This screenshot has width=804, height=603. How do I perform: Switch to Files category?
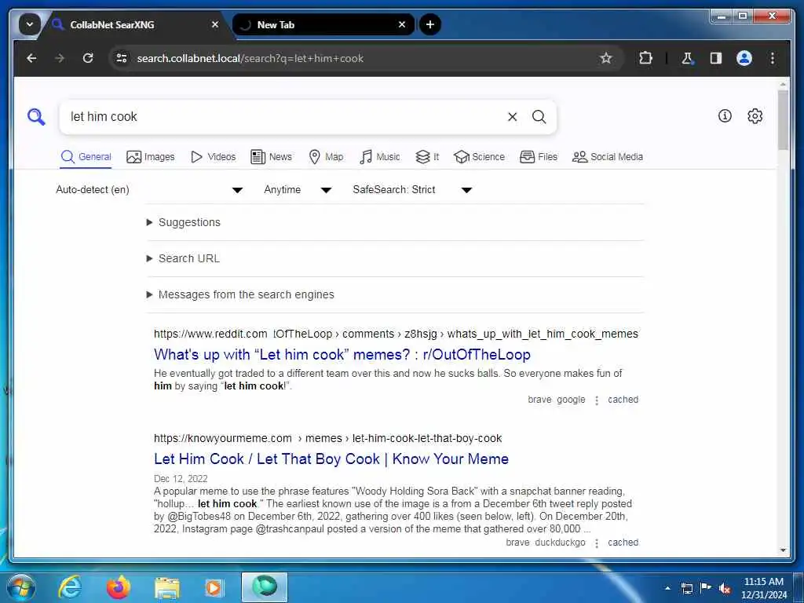[x=539, y=157]
